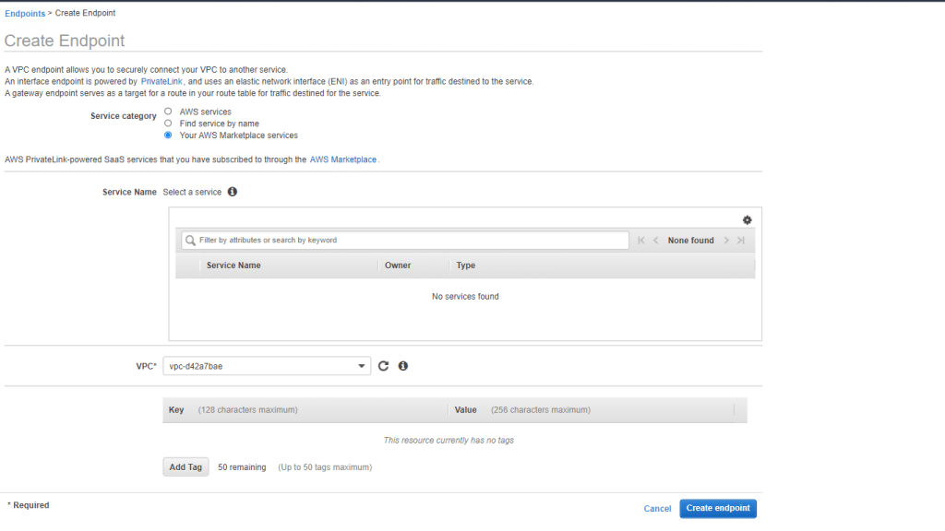
Task: Click the Create endpoint button
Action: [718, 508]
